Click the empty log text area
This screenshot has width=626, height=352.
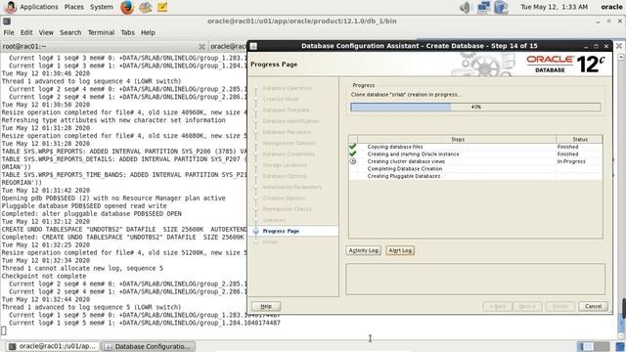(x=475, y=279)
